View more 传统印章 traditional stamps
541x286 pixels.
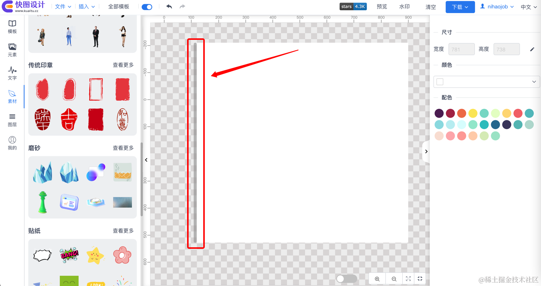pos(123,65)
